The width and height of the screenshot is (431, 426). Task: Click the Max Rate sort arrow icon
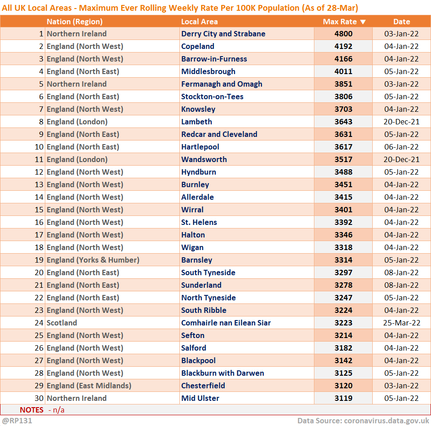(363, 22)
